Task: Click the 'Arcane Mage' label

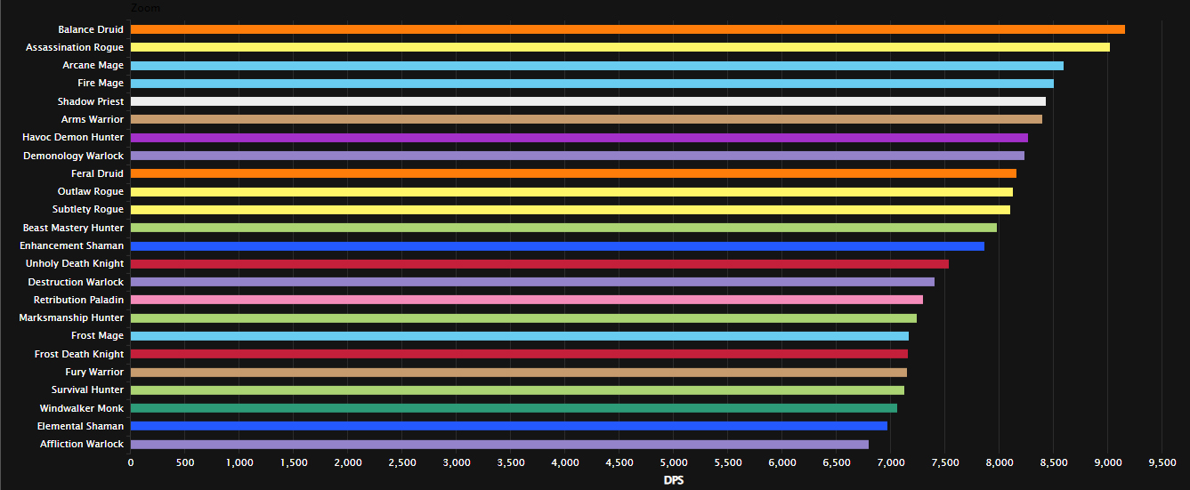Action: (x=93, y=66)
